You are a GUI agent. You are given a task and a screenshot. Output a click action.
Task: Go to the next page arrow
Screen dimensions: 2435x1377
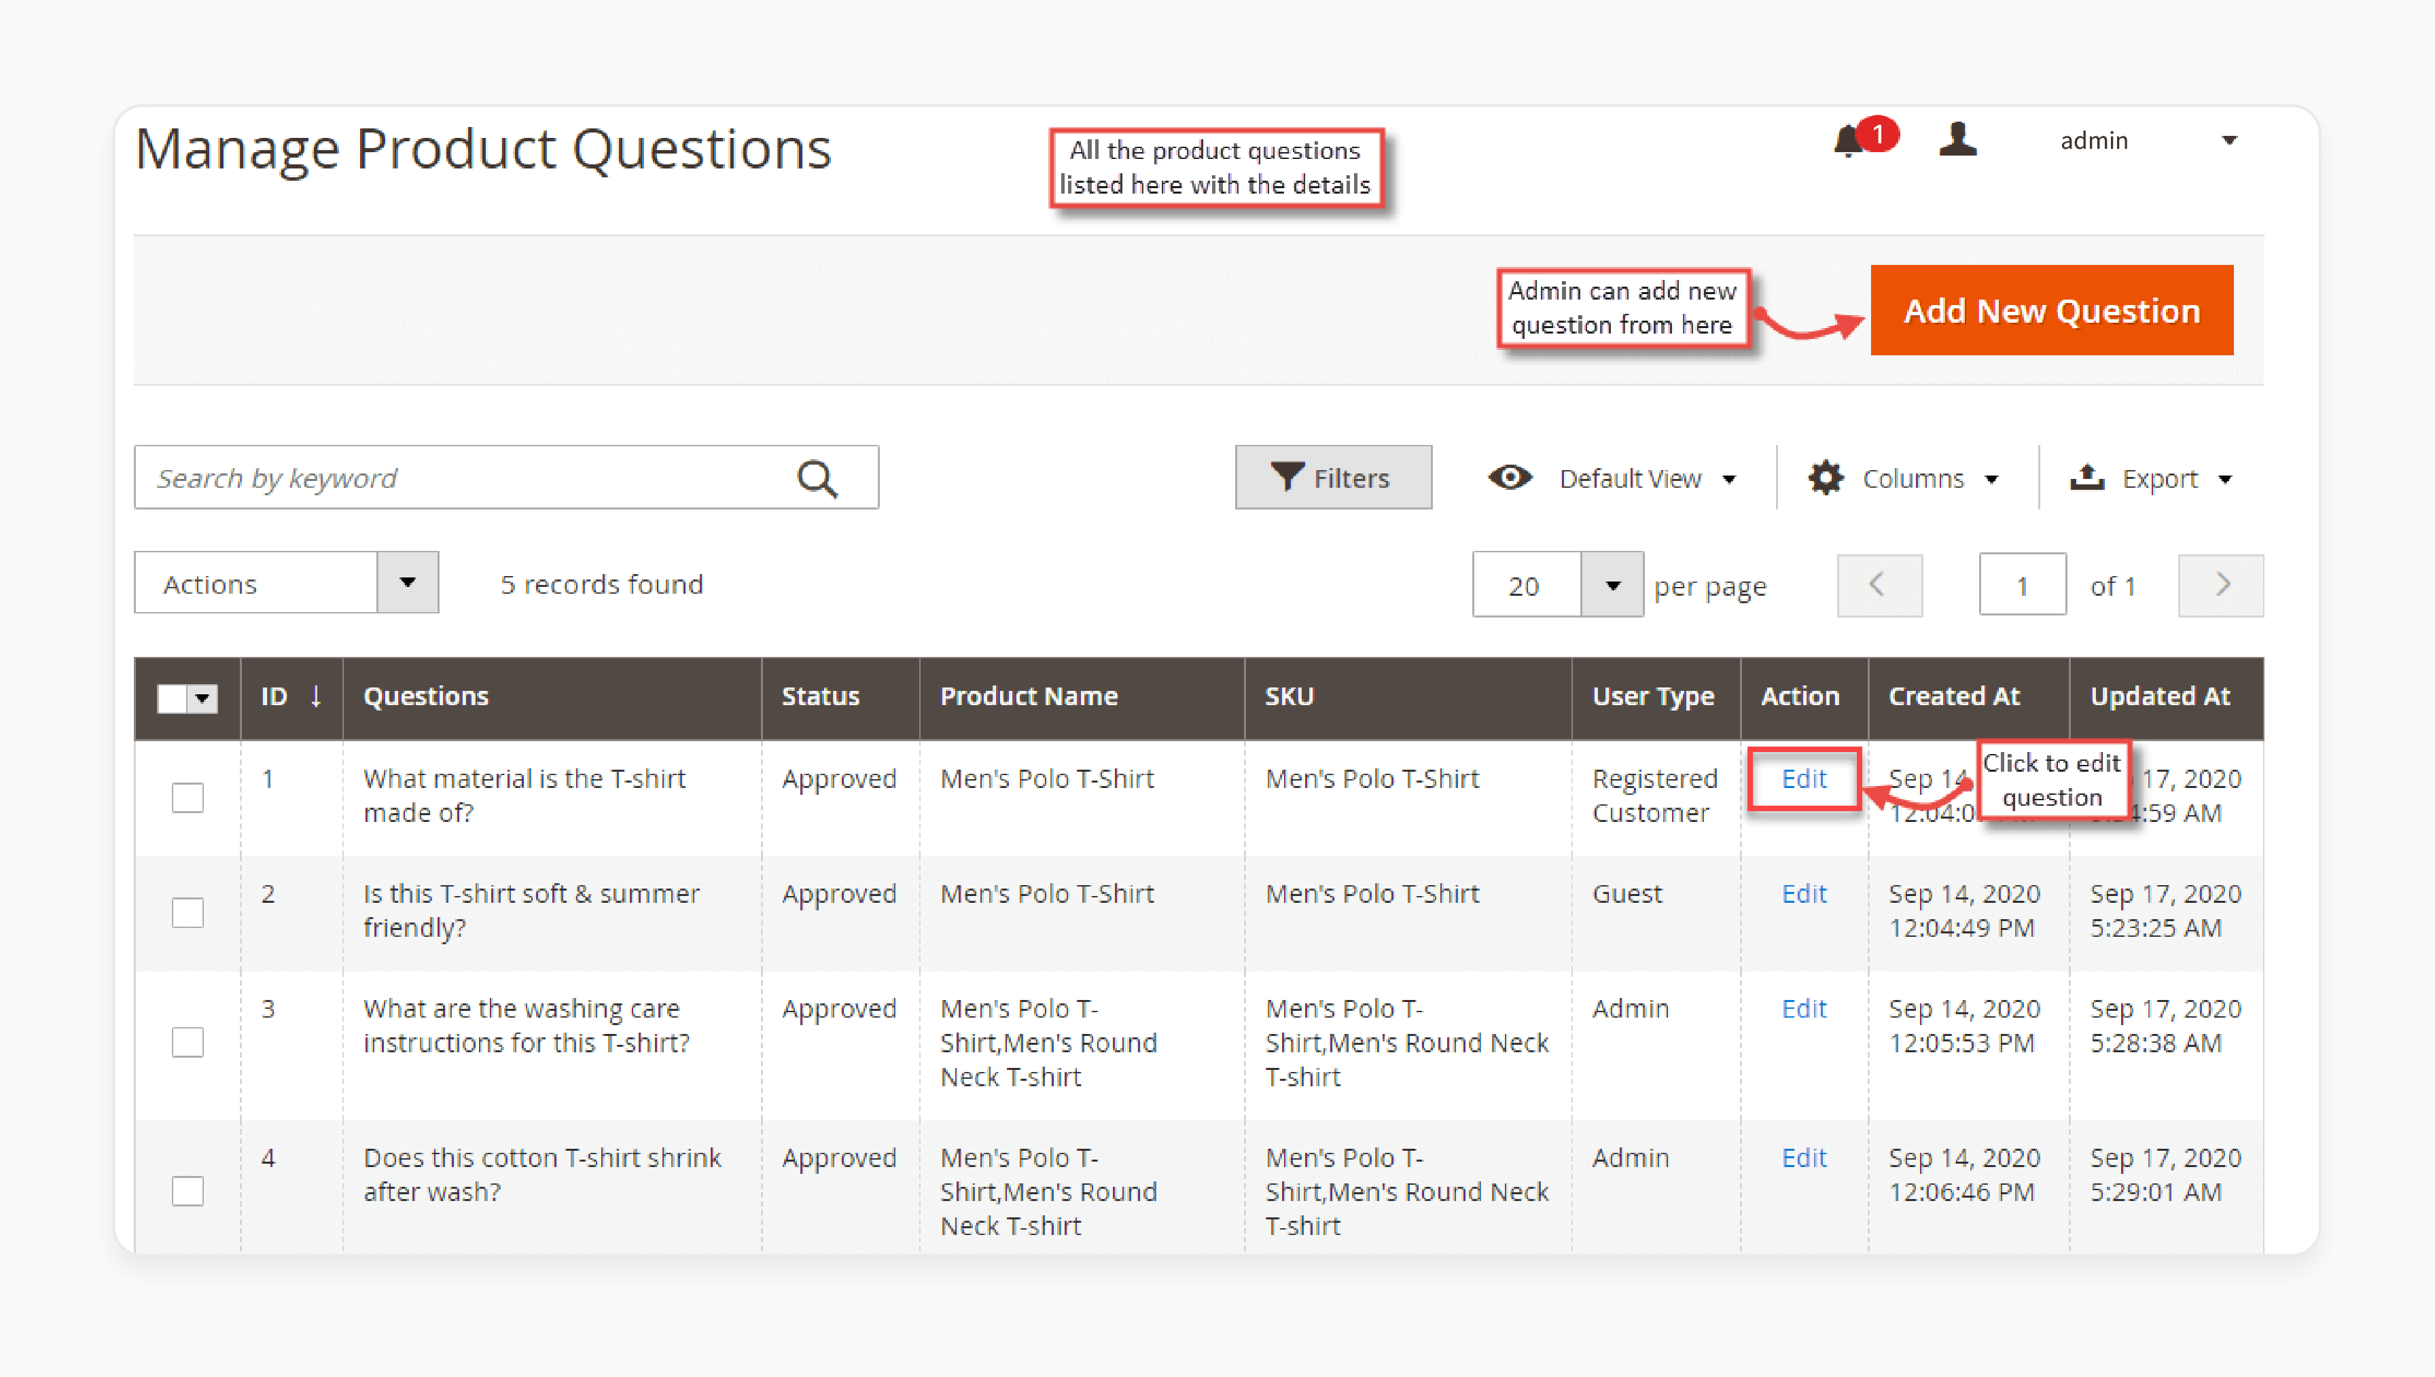(x=2220, y=586)
